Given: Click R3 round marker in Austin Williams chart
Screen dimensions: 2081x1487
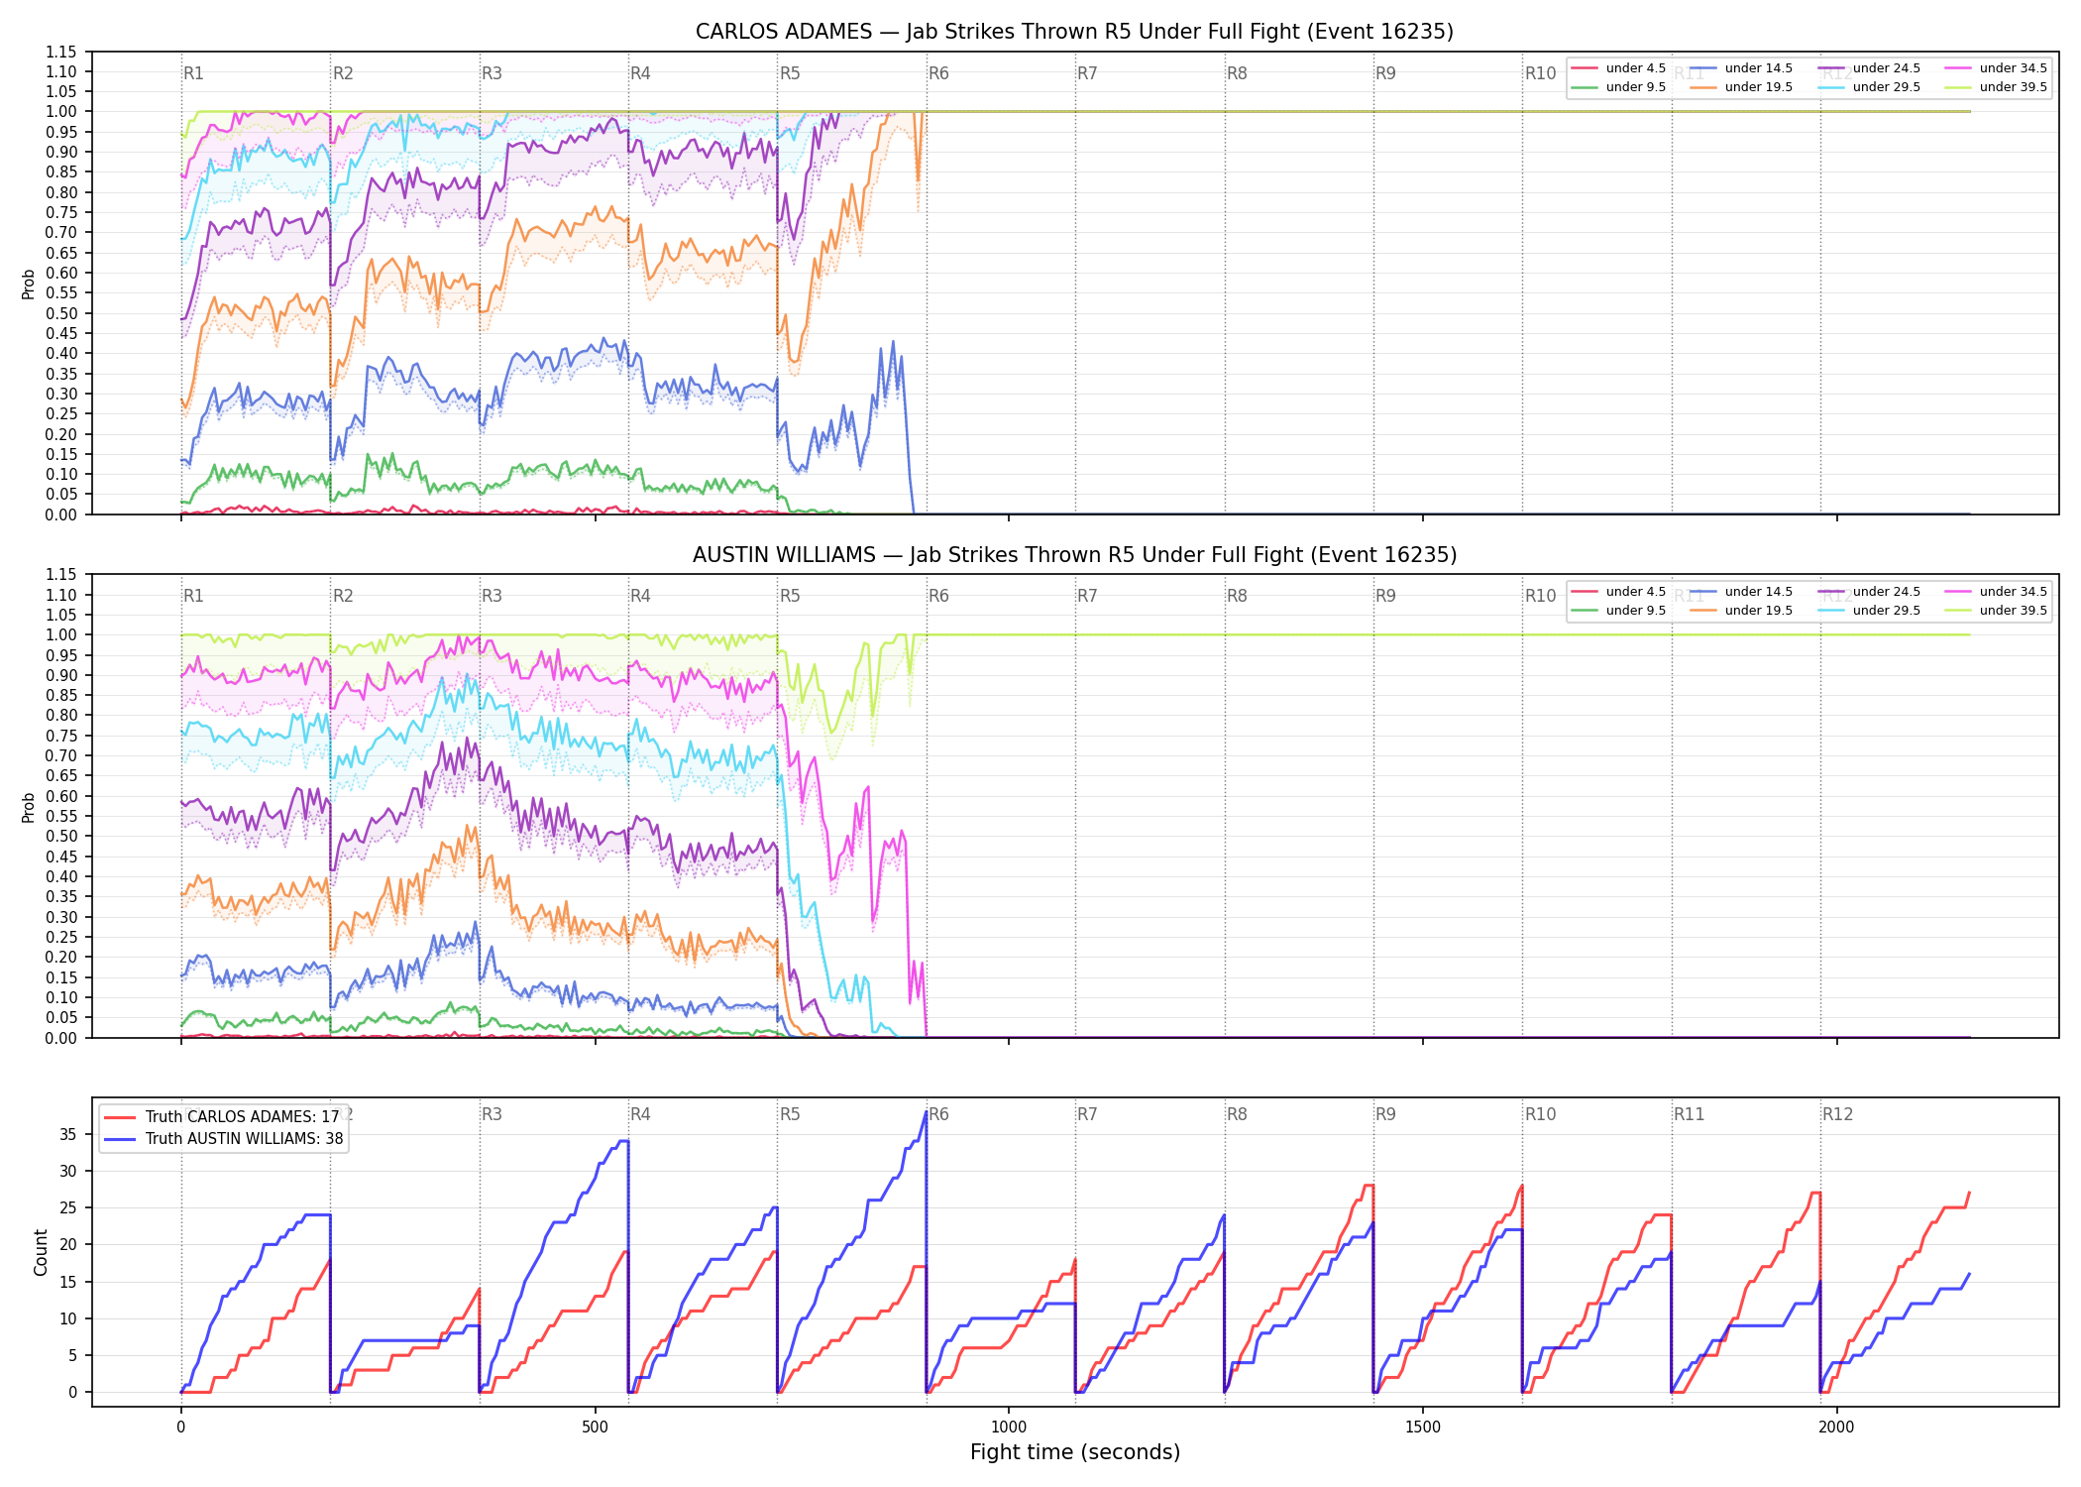Looking at the screenshot, I should click(492, 596).
